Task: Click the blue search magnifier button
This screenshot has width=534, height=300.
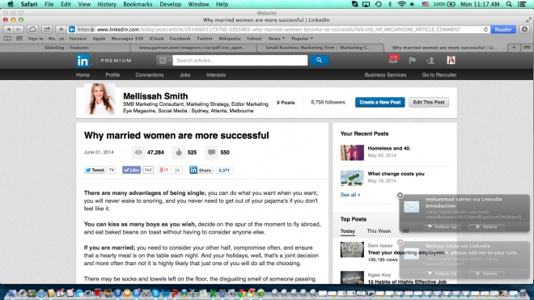Action: click(x=319, y=61)
